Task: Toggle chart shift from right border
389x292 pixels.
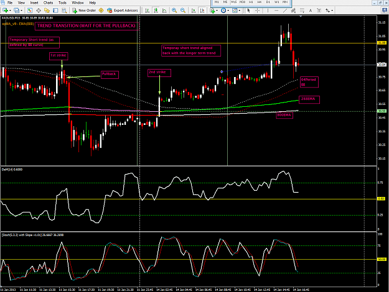Action: point(202,11)
